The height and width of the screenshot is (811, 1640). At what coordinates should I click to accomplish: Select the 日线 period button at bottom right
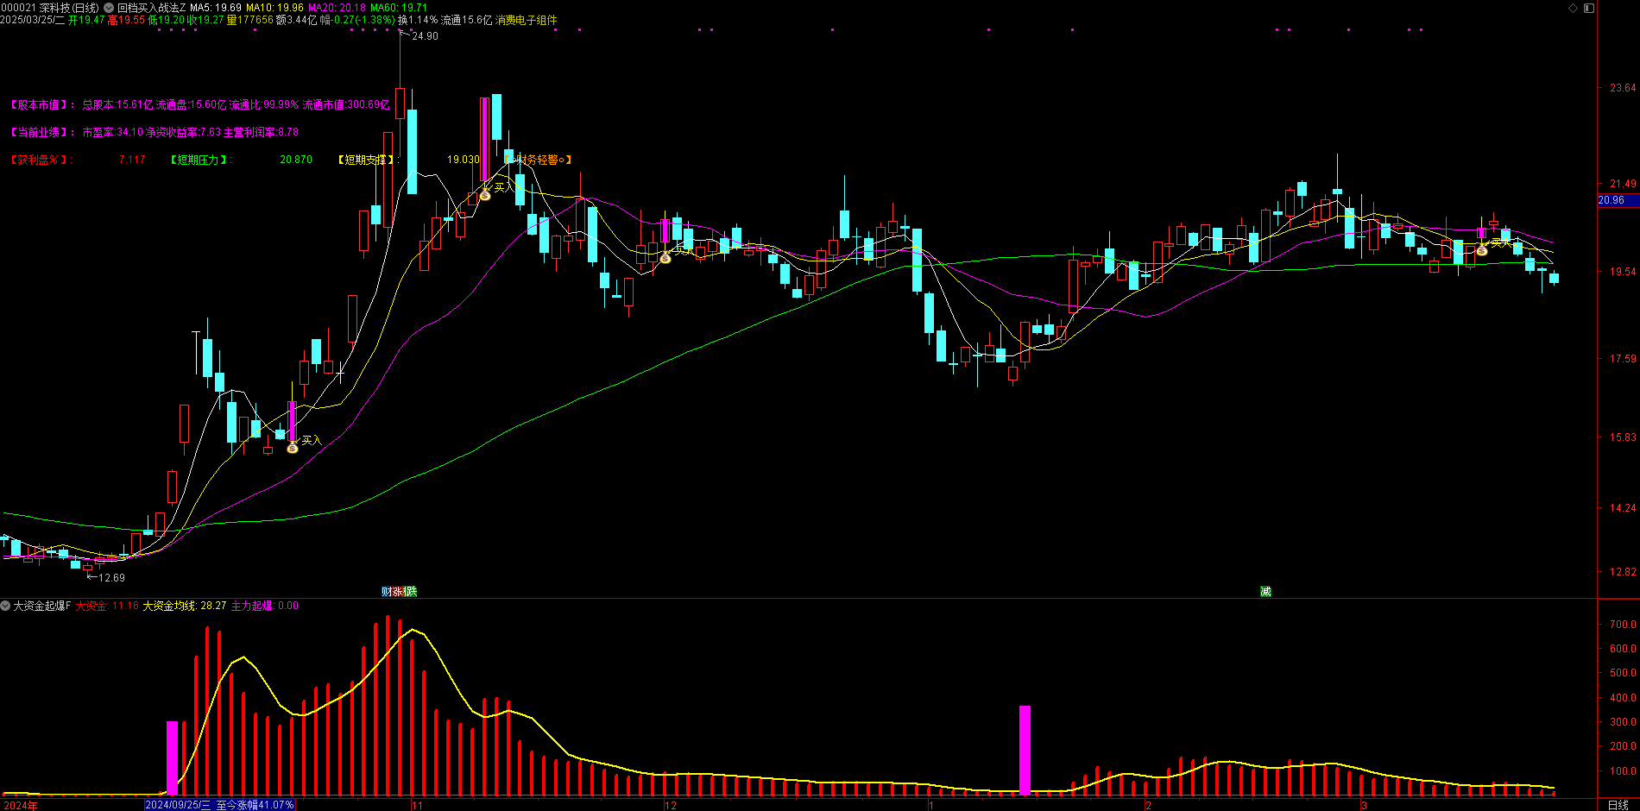1618,804
